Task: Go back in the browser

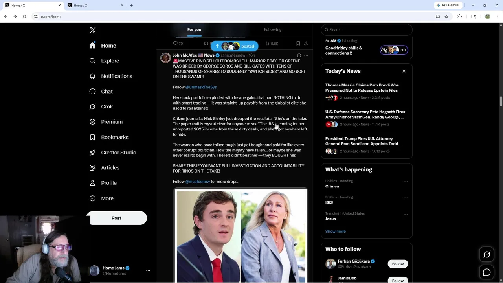Action: point(6,17)
